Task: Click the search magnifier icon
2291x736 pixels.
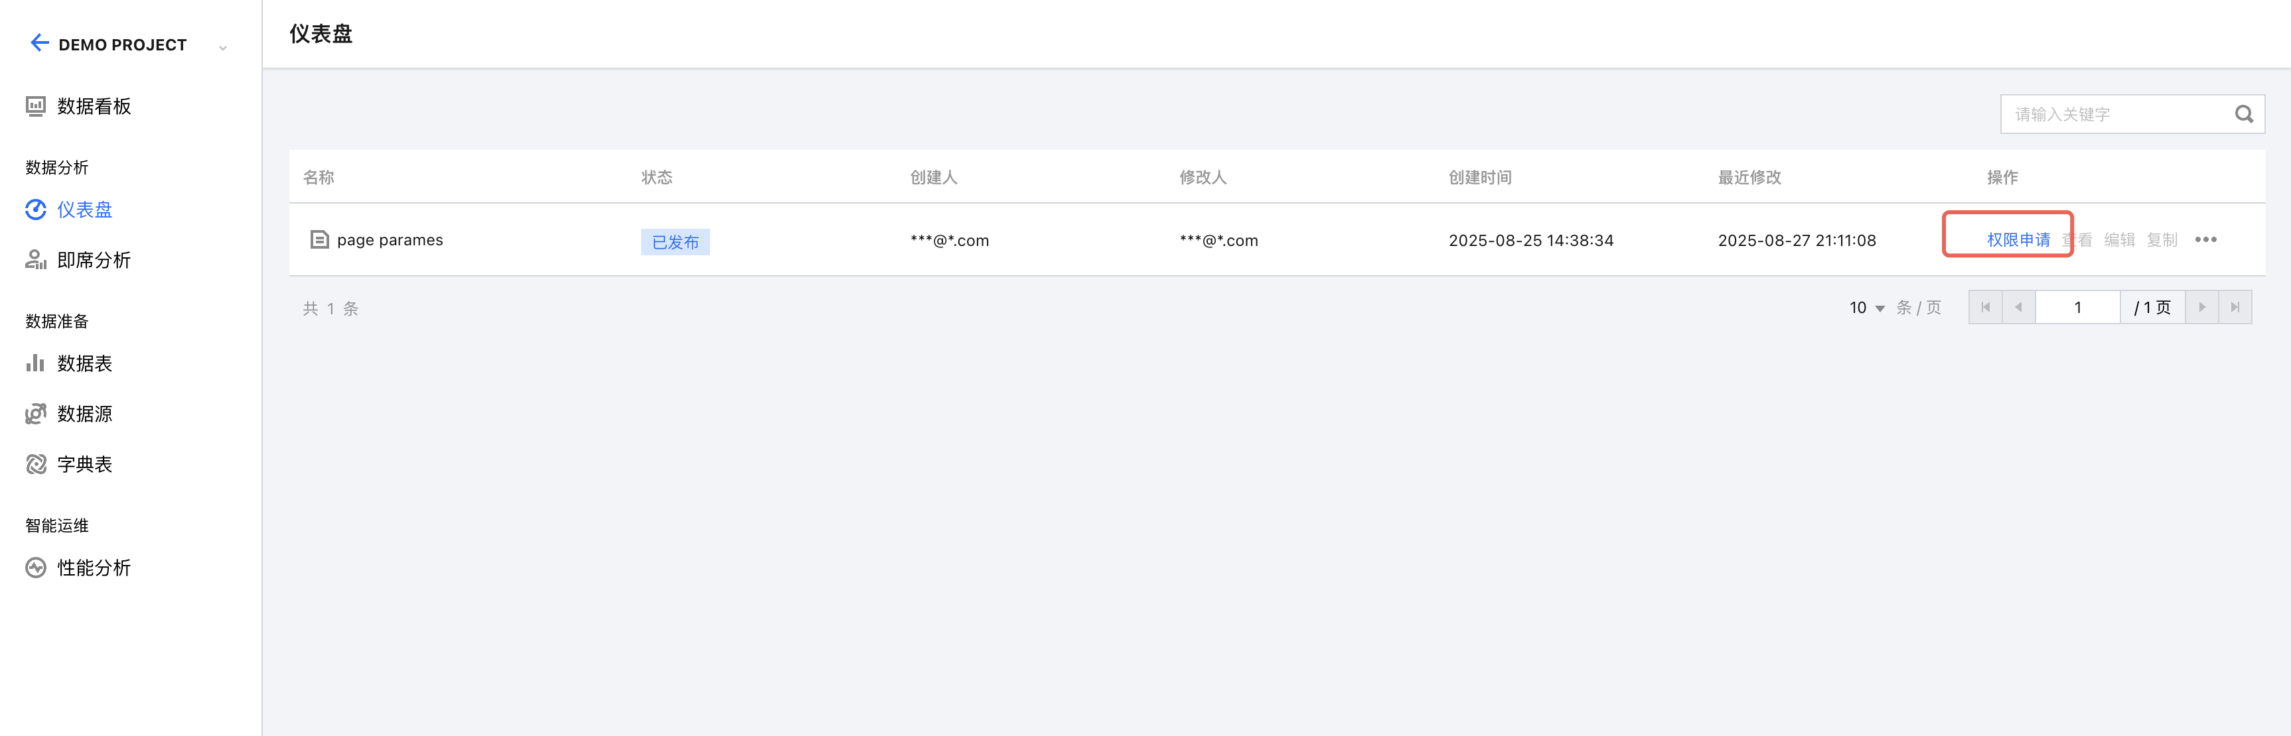Action: pyautogui.click(x=2244, y=114)
